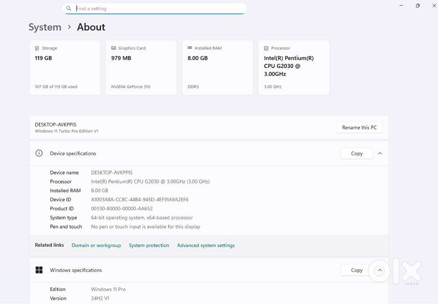Go back to System breadcrumb
Image resolution: width=438 pixels, height=304 pixels.
45,27
